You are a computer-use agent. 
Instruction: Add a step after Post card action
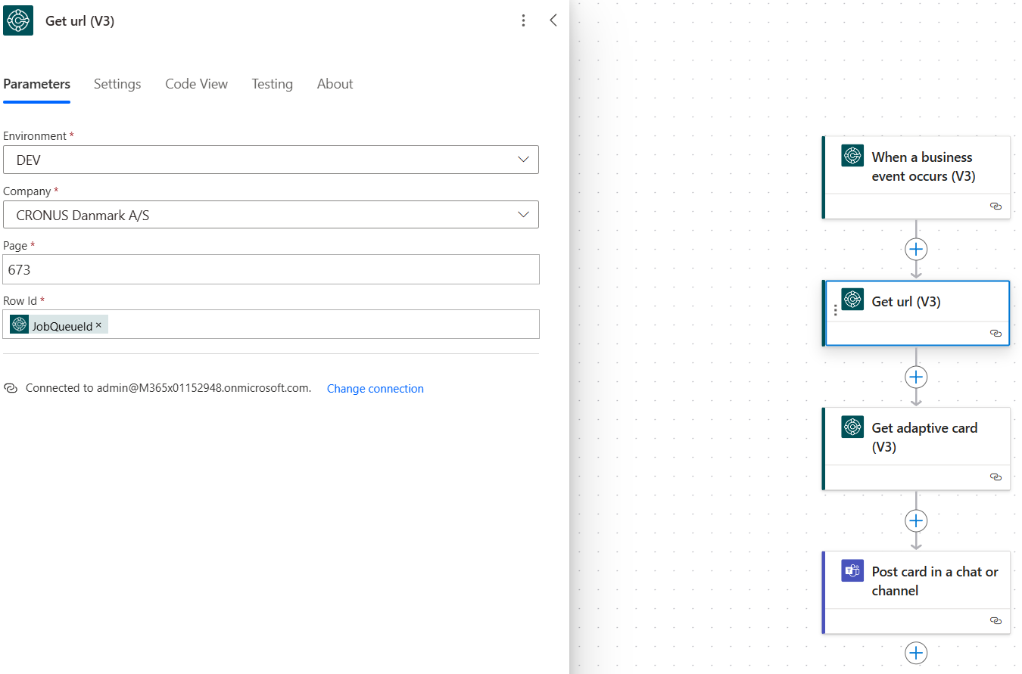916,653
